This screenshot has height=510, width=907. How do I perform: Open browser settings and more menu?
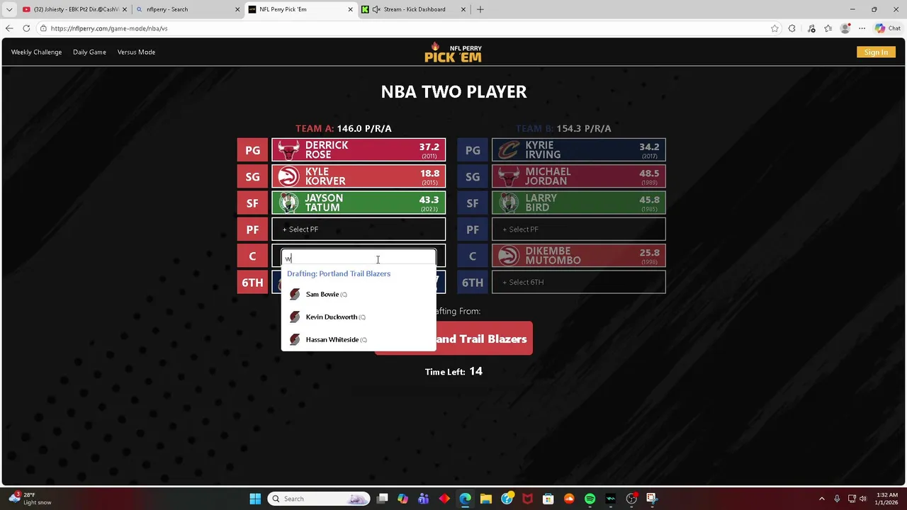point(862,28)
